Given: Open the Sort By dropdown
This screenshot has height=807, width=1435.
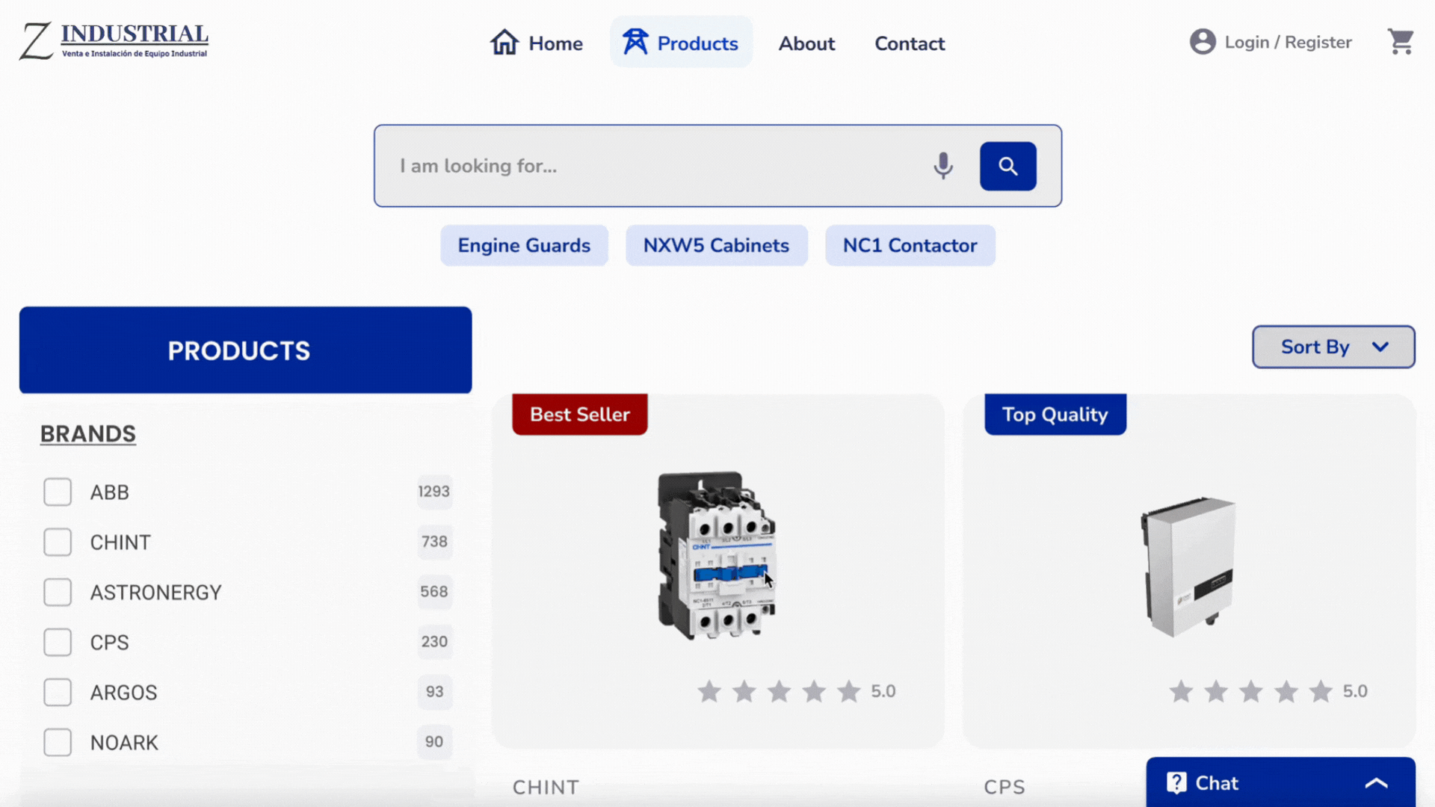Looking at the screenshot, I should (1333, 347).
